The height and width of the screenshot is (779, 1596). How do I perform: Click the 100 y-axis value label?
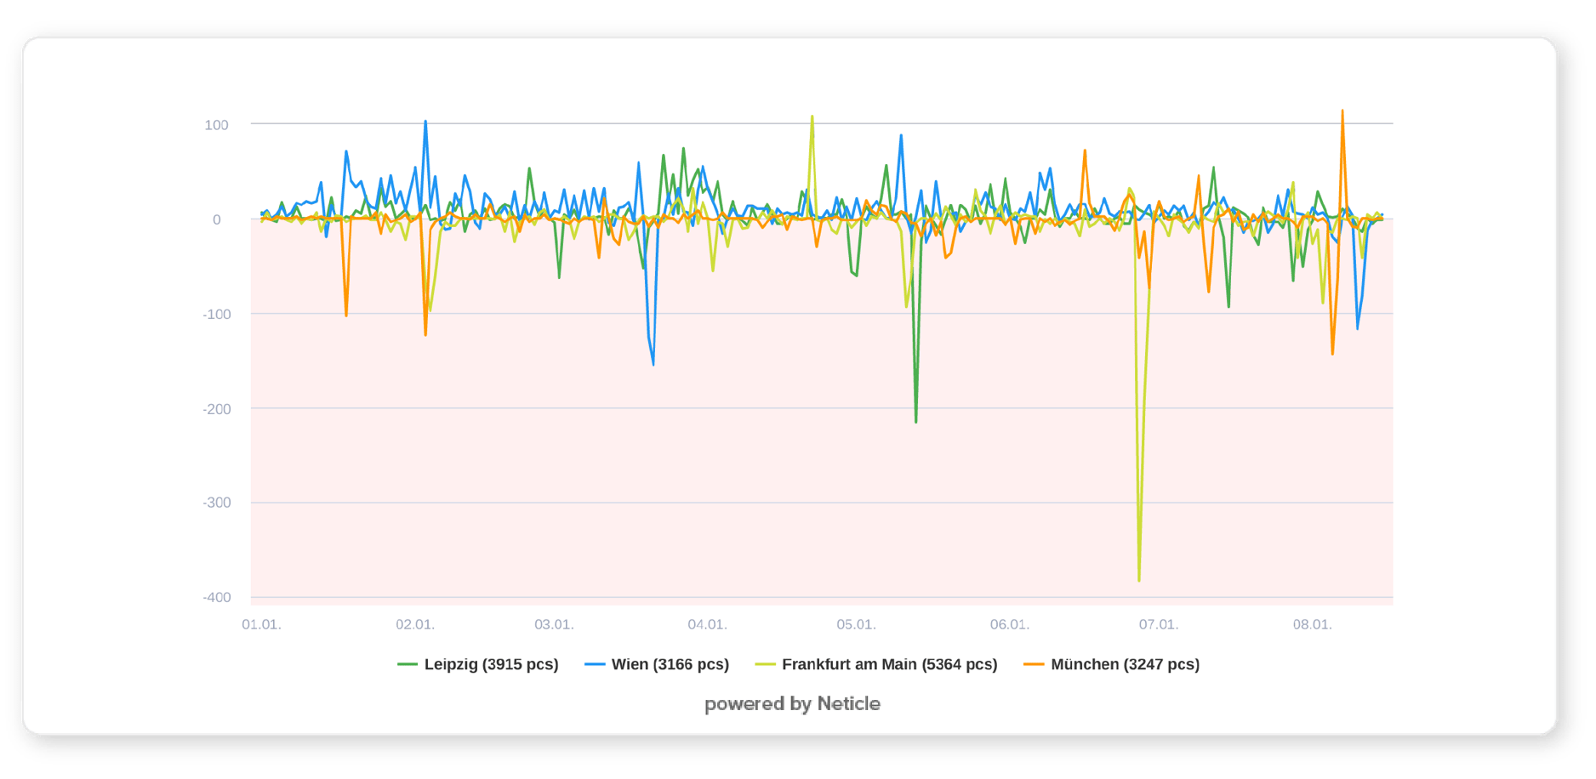click(x=216, y=125)
